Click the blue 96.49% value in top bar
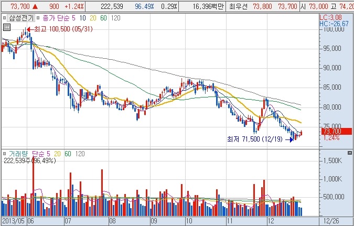354x226 pixels. 144,6
